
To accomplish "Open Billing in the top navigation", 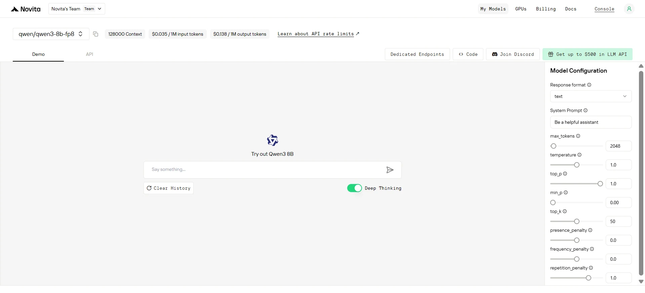I will [546, 9].
